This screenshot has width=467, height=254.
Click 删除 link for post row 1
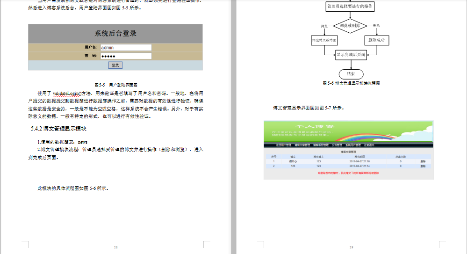423,161
